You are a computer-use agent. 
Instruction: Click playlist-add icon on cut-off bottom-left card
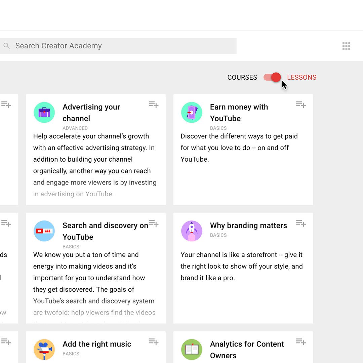[6, 342]
